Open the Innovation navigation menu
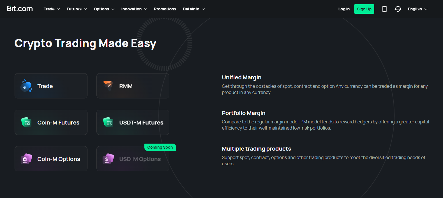Screen dimensions: 443x198 (x=134, y=9)
